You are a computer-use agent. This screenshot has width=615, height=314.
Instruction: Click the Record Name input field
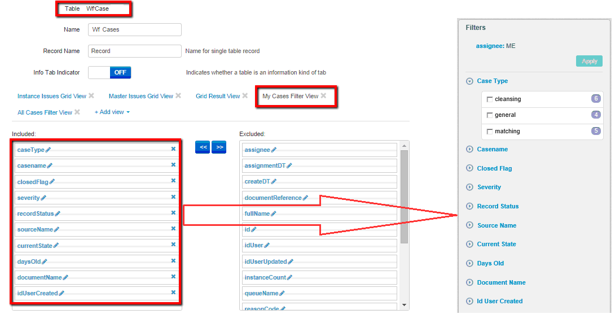coord(134,51)
